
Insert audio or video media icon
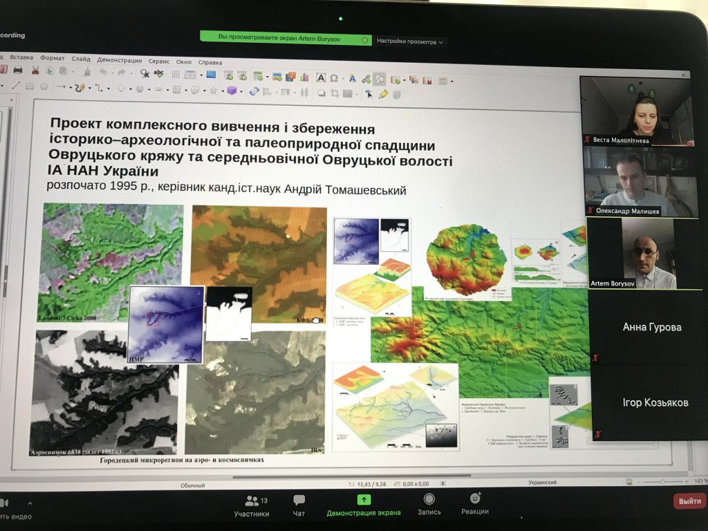tap(290, 77)
